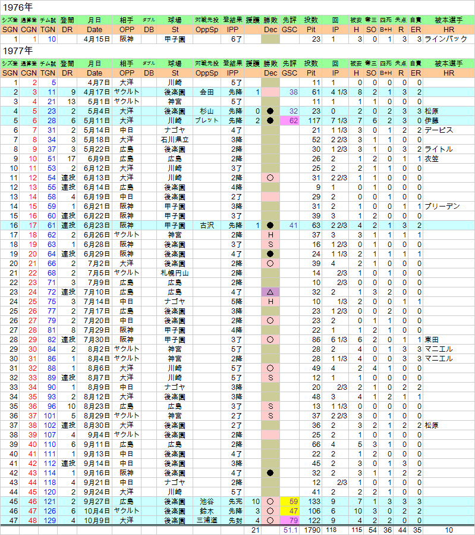
Task: Click opposing starter 古沢
Action: 207,226
